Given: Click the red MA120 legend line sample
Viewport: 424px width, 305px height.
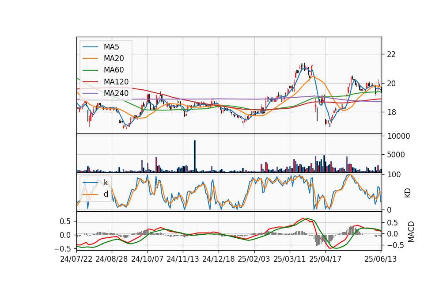Looking at the screenshot, I should tap(90, 82).
